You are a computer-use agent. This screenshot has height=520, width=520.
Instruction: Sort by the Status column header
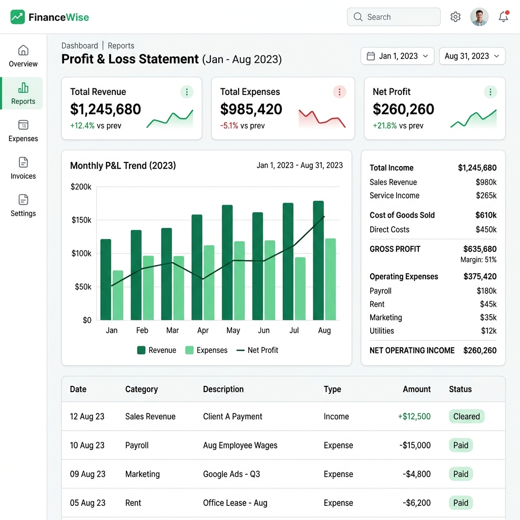click(x=460, y=389)
